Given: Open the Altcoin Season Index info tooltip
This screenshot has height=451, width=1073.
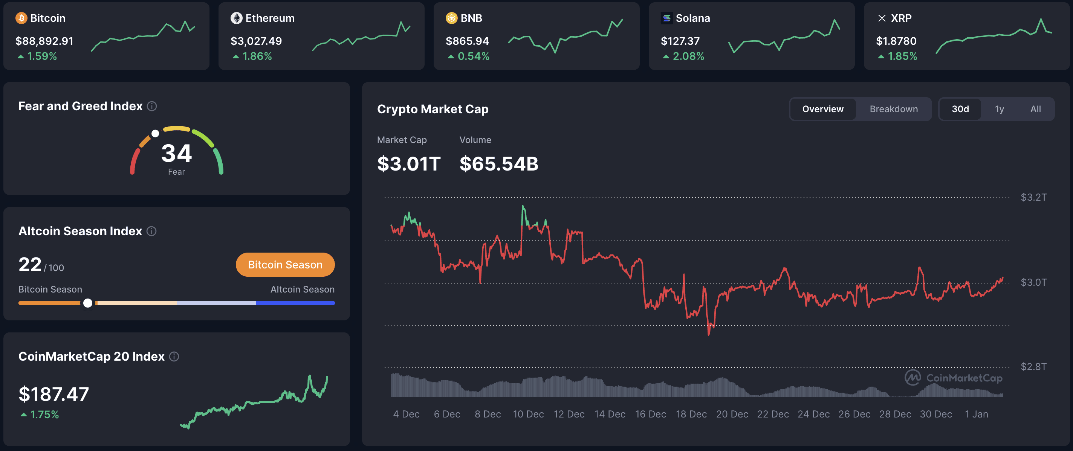Looking at the screenshot, I should click(x=151, y=231).
